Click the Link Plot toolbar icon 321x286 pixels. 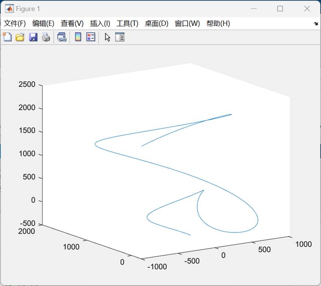[61, 37]
